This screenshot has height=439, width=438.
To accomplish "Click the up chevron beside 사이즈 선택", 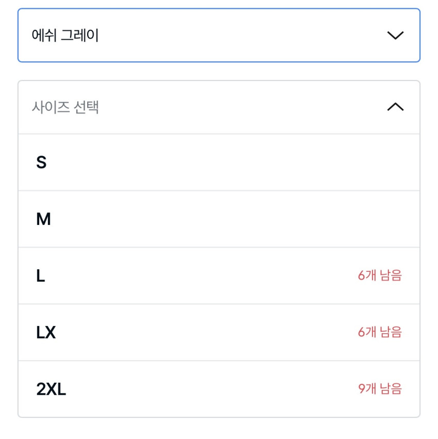I will (395, 107).
